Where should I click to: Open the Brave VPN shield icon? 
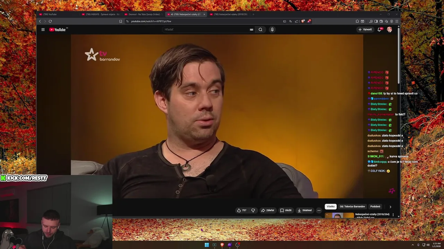(x=392, y=21)
